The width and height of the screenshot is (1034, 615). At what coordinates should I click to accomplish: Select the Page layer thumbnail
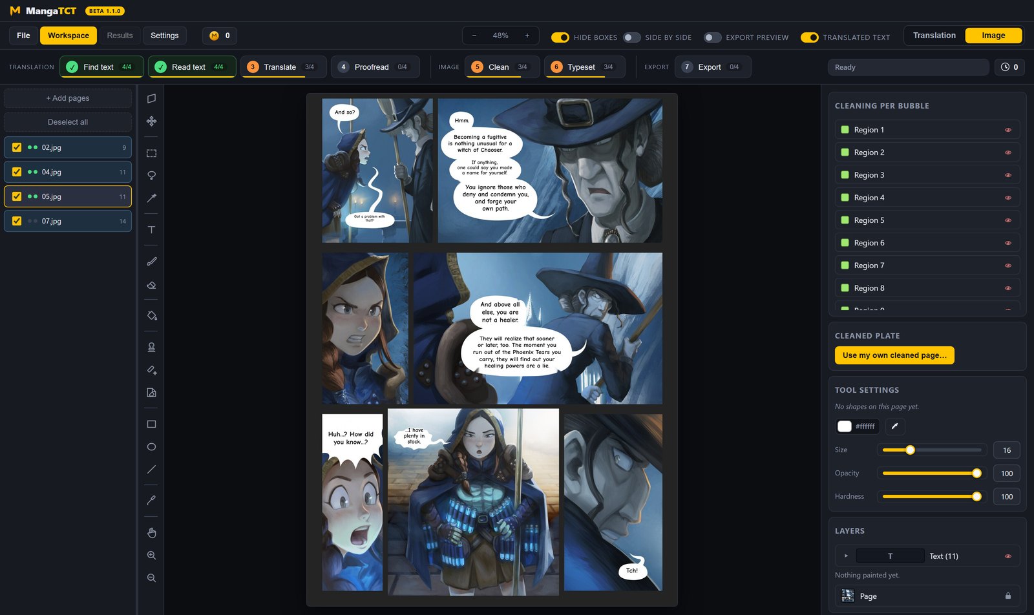pos(848,596)
